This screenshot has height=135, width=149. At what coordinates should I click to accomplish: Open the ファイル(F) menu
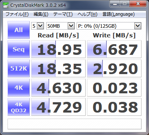tap(17, 14)
